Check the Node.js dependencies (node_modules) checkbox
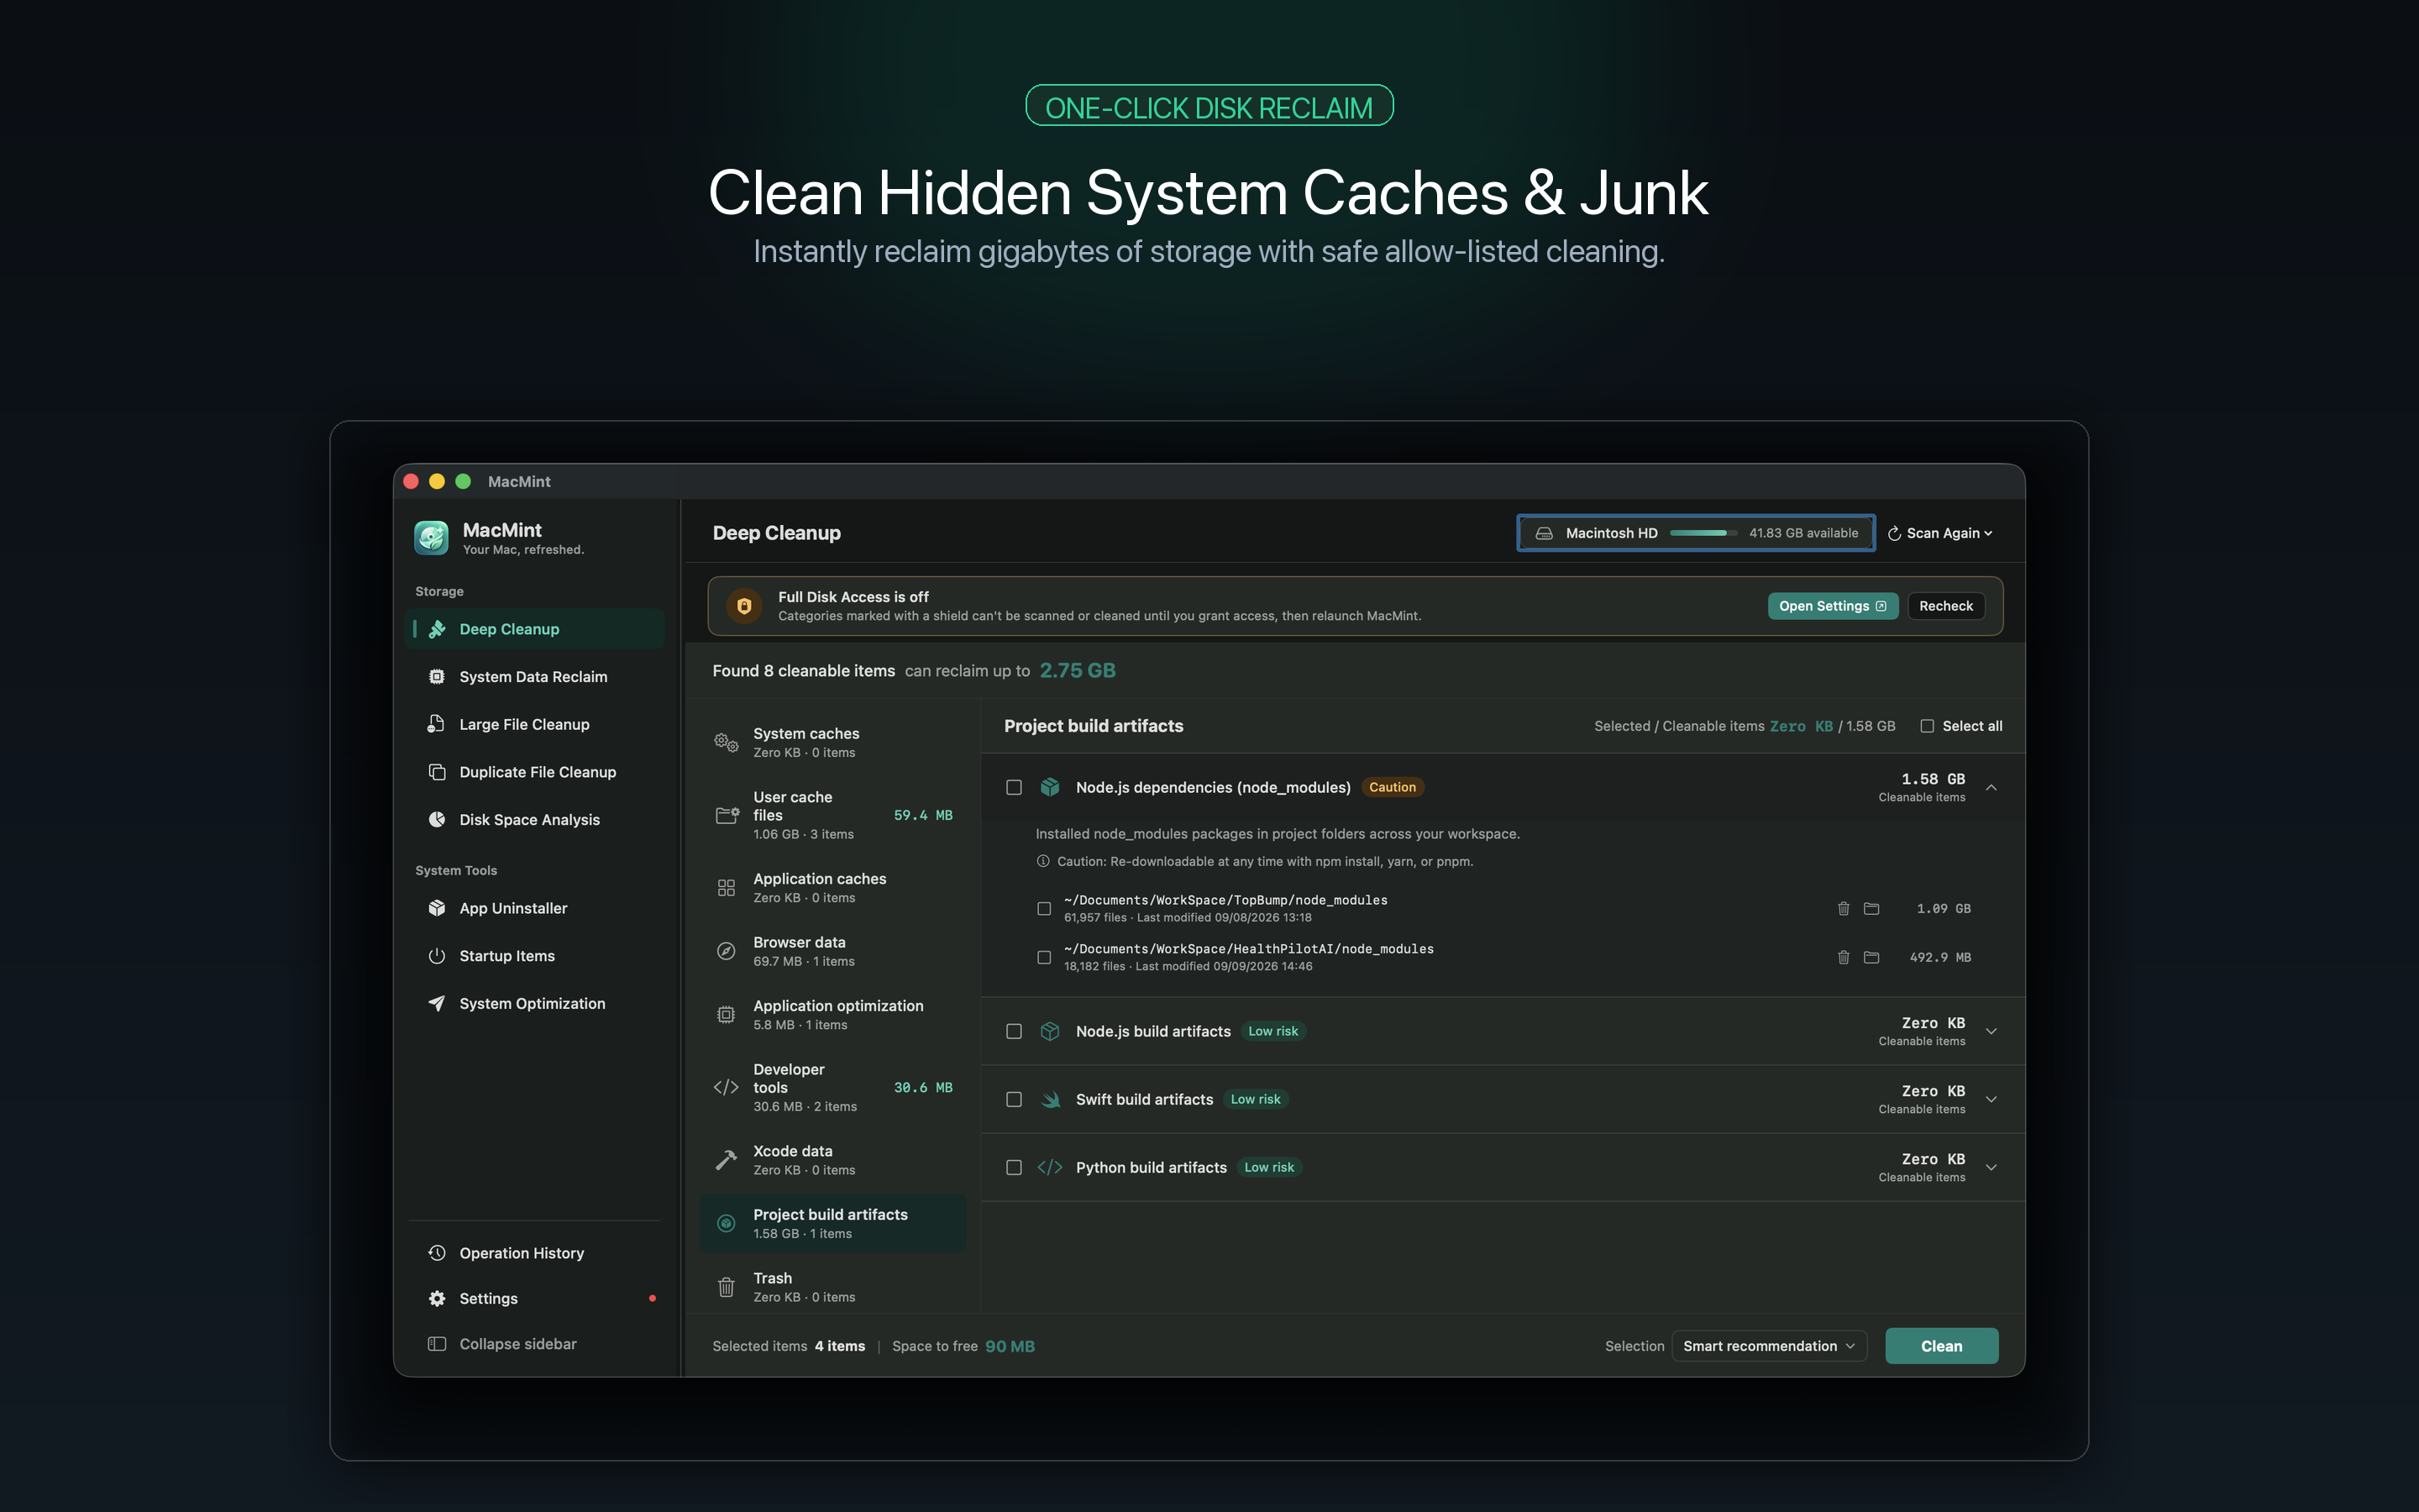The height and width of the screenshot is (1512, 2419). pos(1014,787)
